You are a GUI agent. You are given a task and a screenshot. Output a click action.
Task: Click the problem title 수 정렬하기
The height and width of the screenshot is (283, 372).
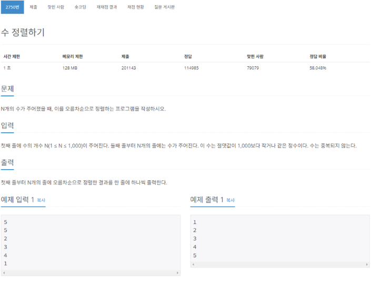[x=23, y=32]
